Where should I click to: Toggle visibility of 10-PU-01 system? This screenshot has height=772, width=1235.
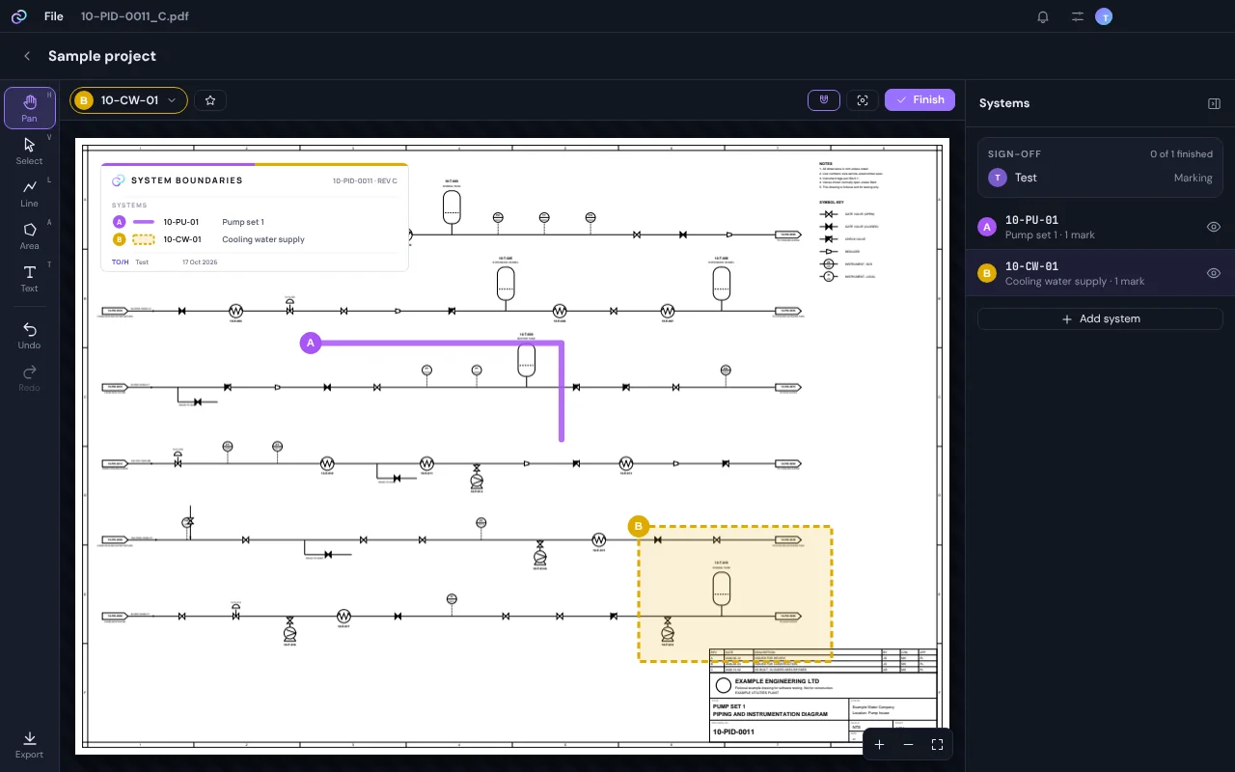tap(1214, 227)
